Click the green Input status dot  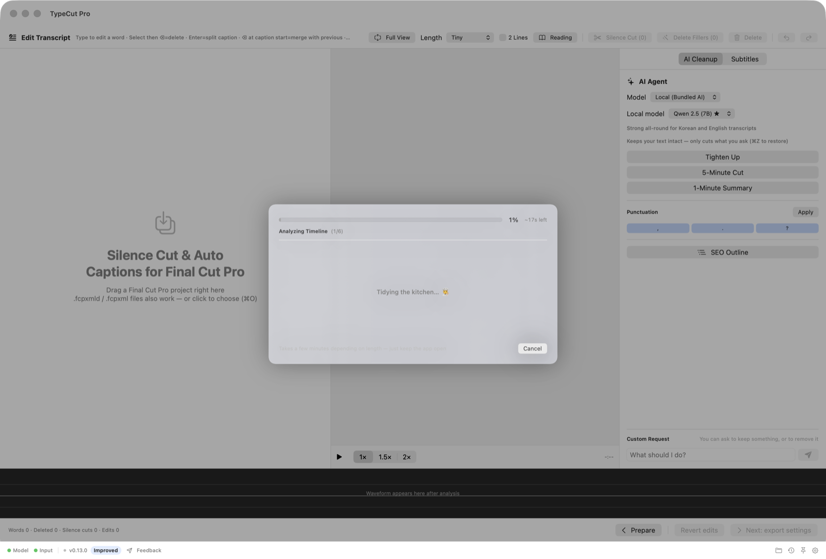36,550
